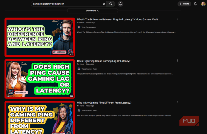Start voice search with the microphone icon
The image size is (207, 134).
pyautogui.click(x=120, y=4)
